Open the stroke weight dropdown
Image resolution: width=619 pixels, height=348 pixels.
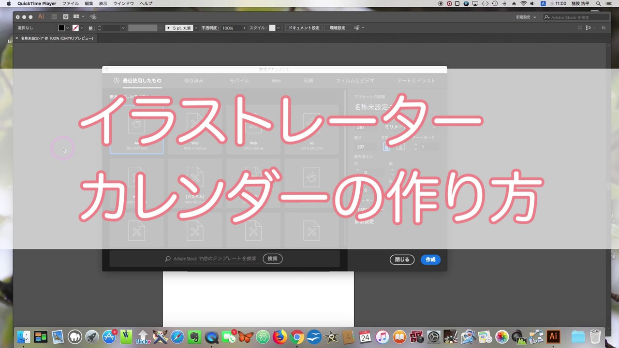point(123,28)
